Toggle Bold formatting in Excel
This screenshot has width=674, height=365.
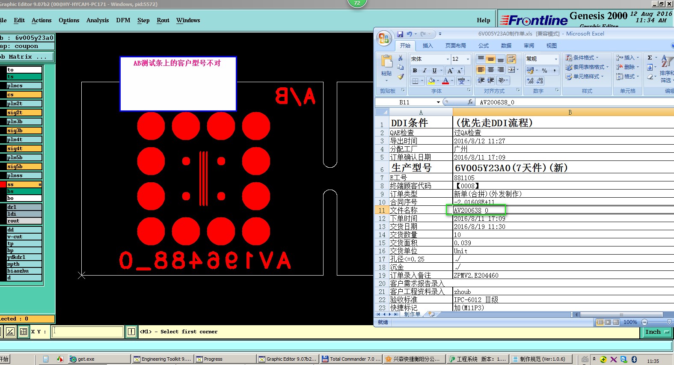(415, 71)
